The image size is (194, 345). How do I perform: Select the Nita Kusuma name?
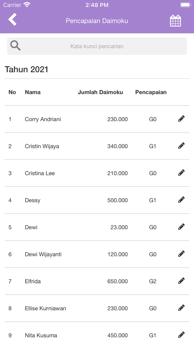tap(41, 336)
